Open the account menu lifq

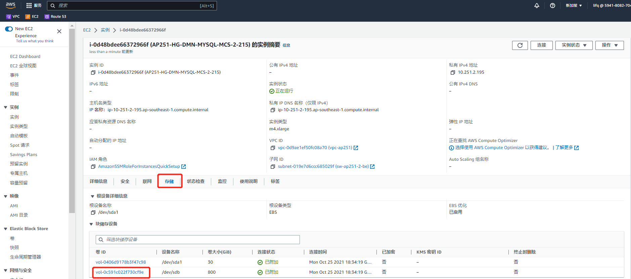pos(612,5)
